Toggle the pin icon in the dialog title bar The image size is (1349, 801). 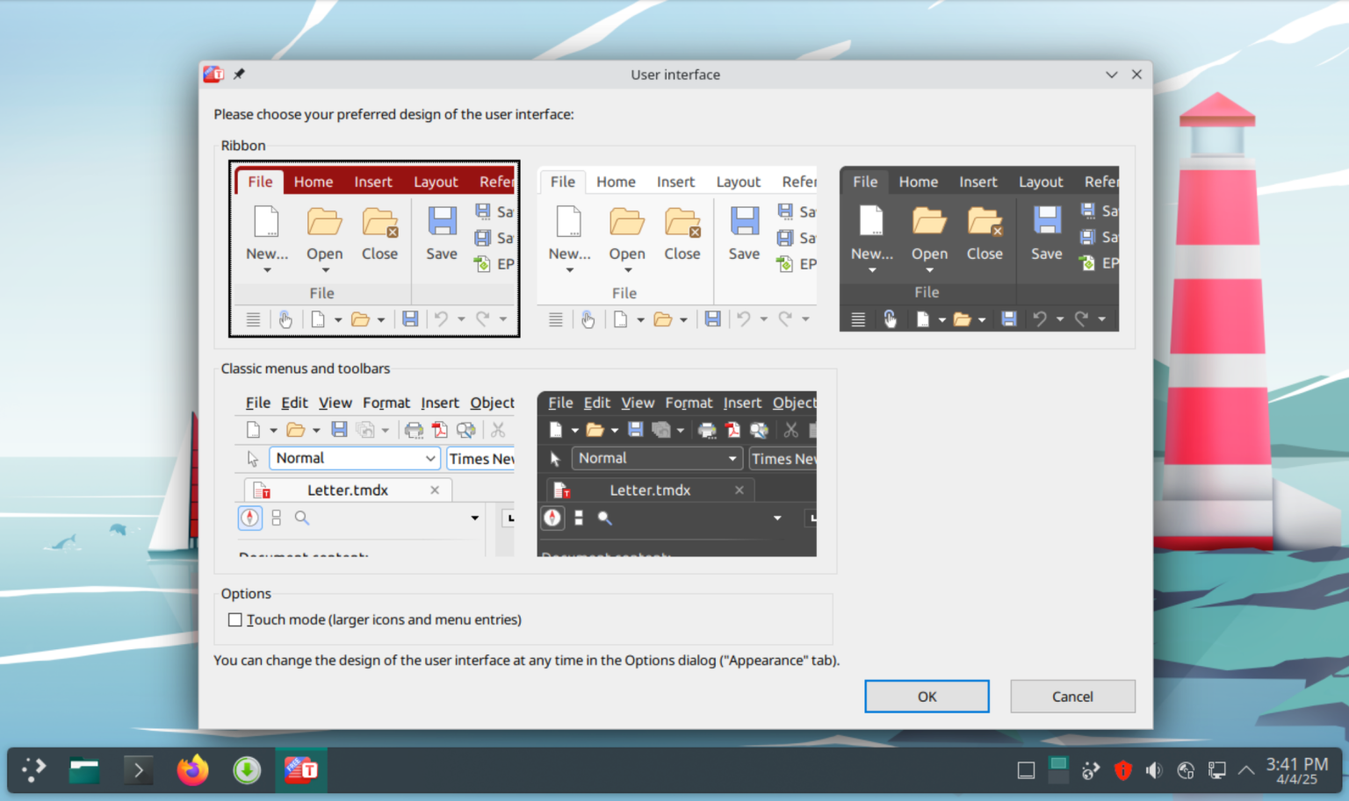pos(238,75)
